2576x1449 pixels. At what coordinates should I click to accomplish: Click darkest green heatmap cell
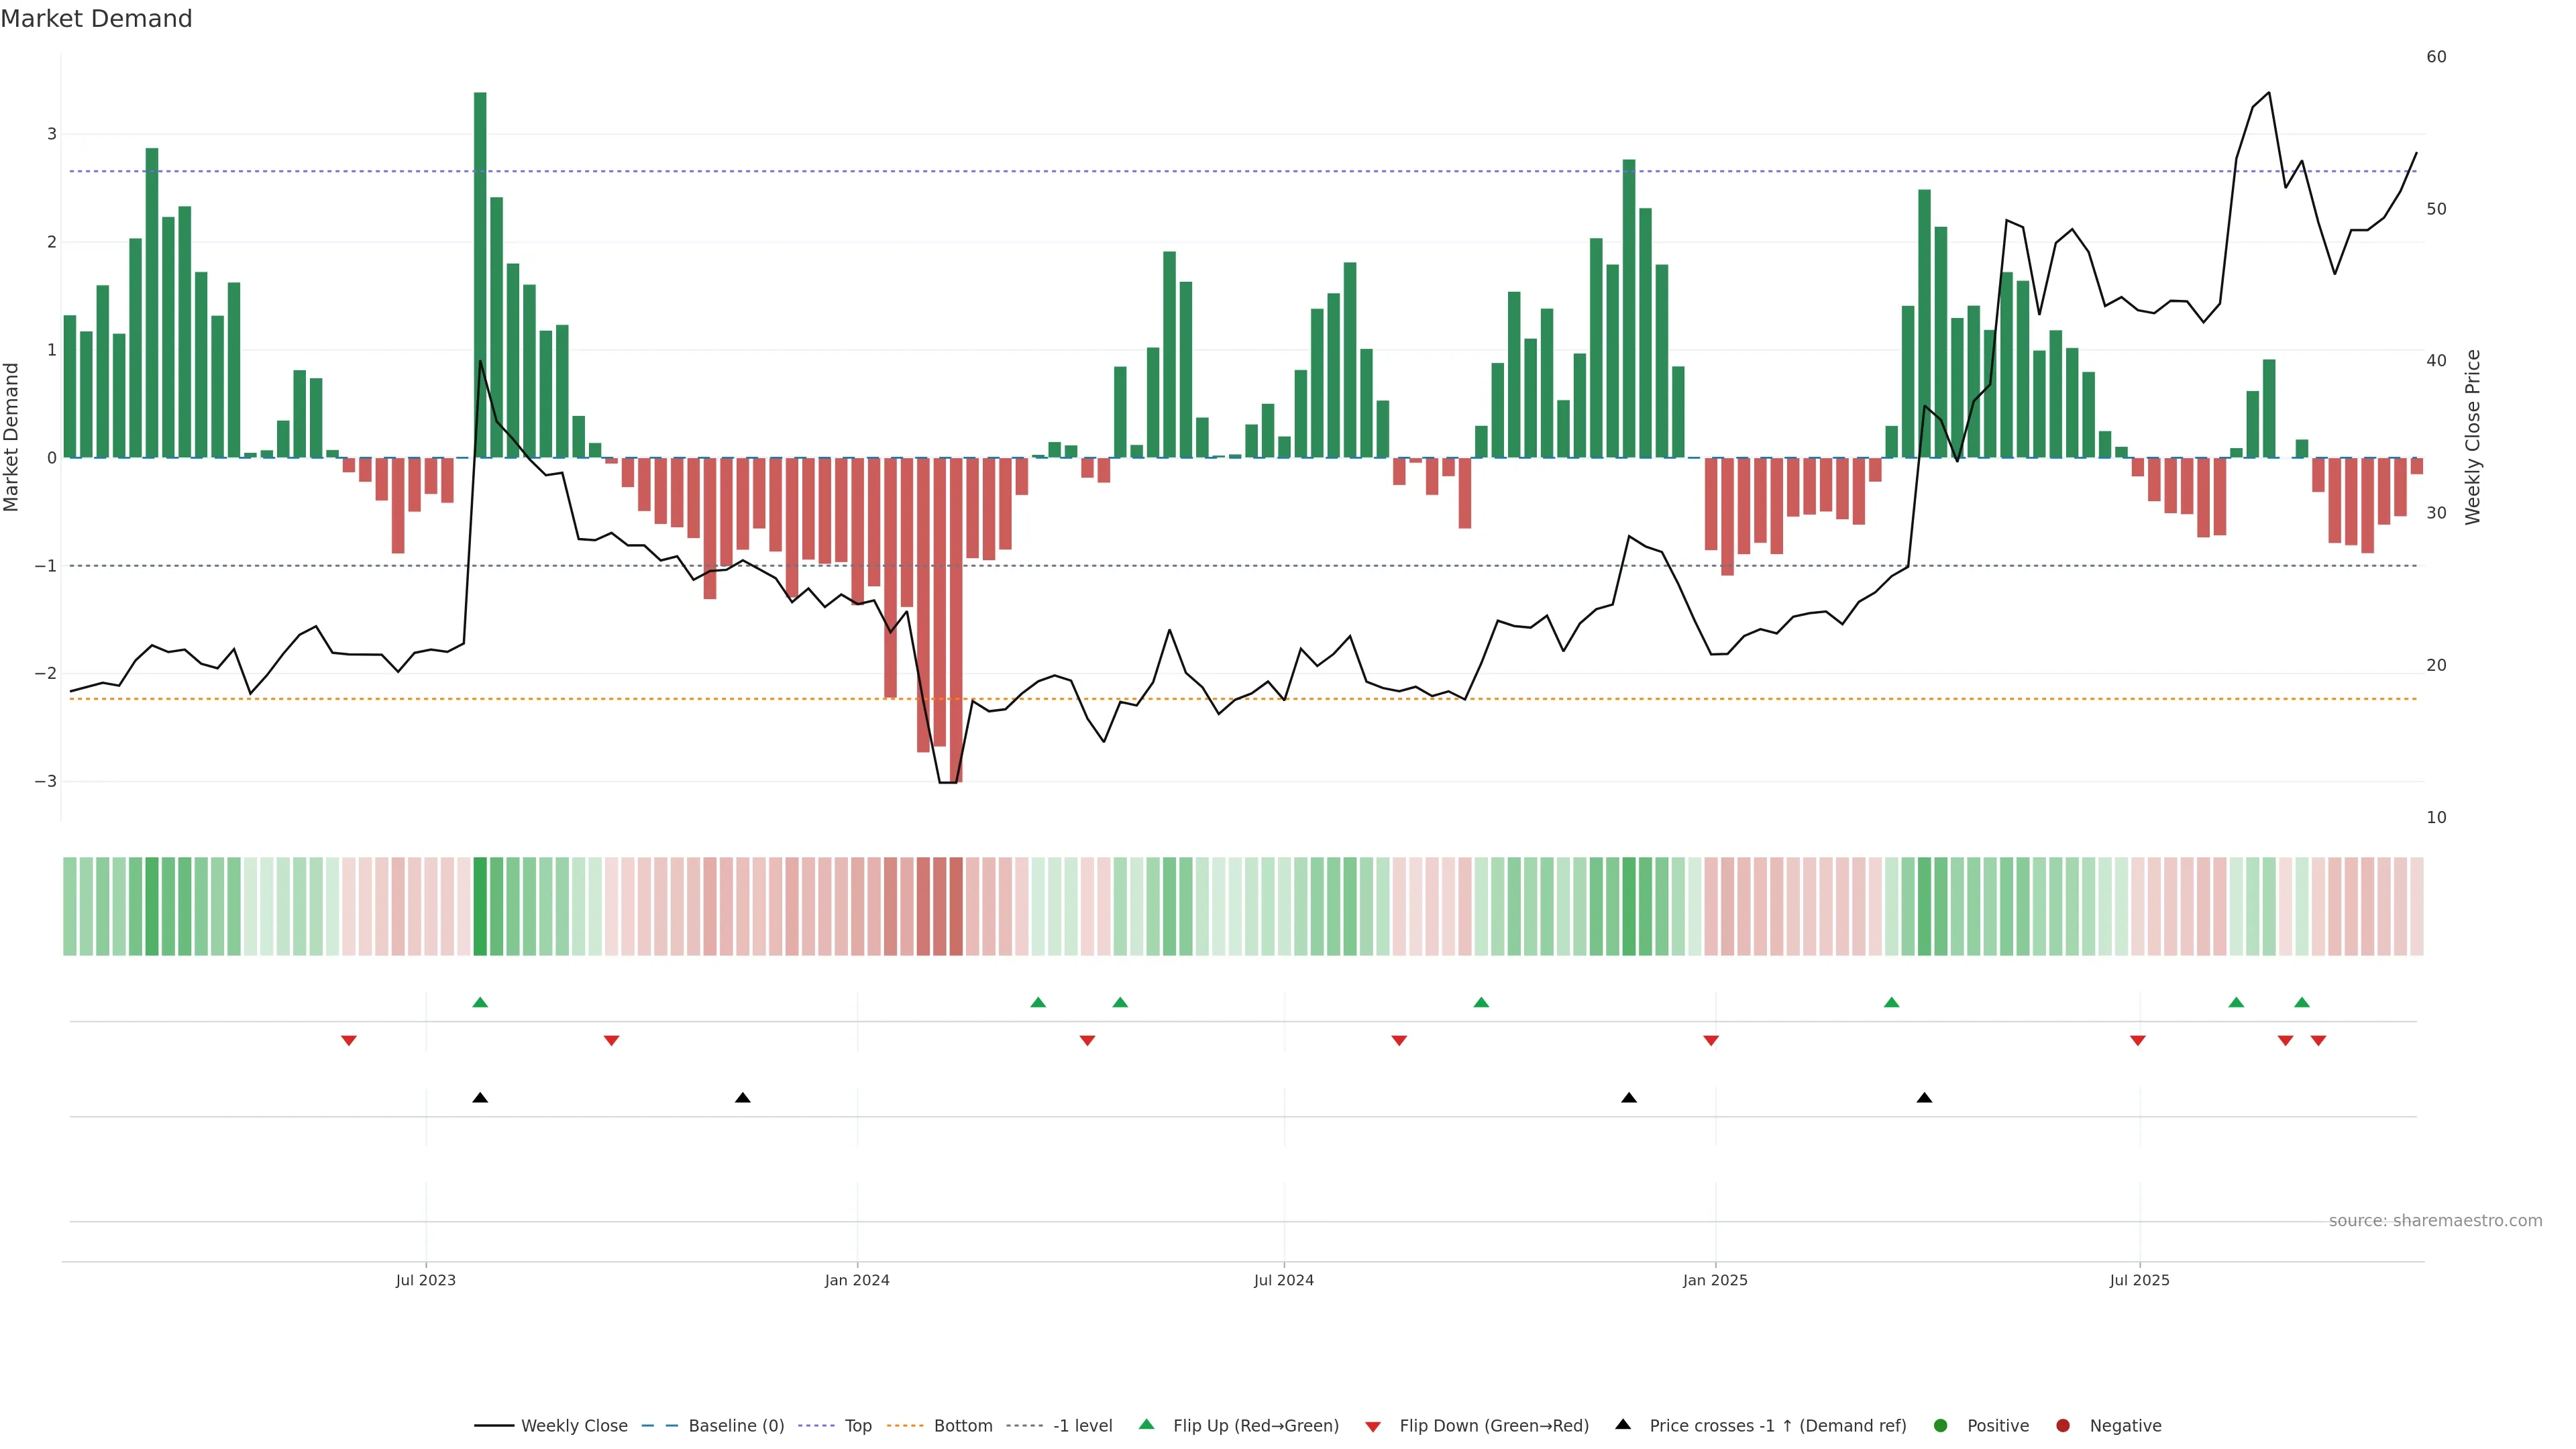coord(480,906)
